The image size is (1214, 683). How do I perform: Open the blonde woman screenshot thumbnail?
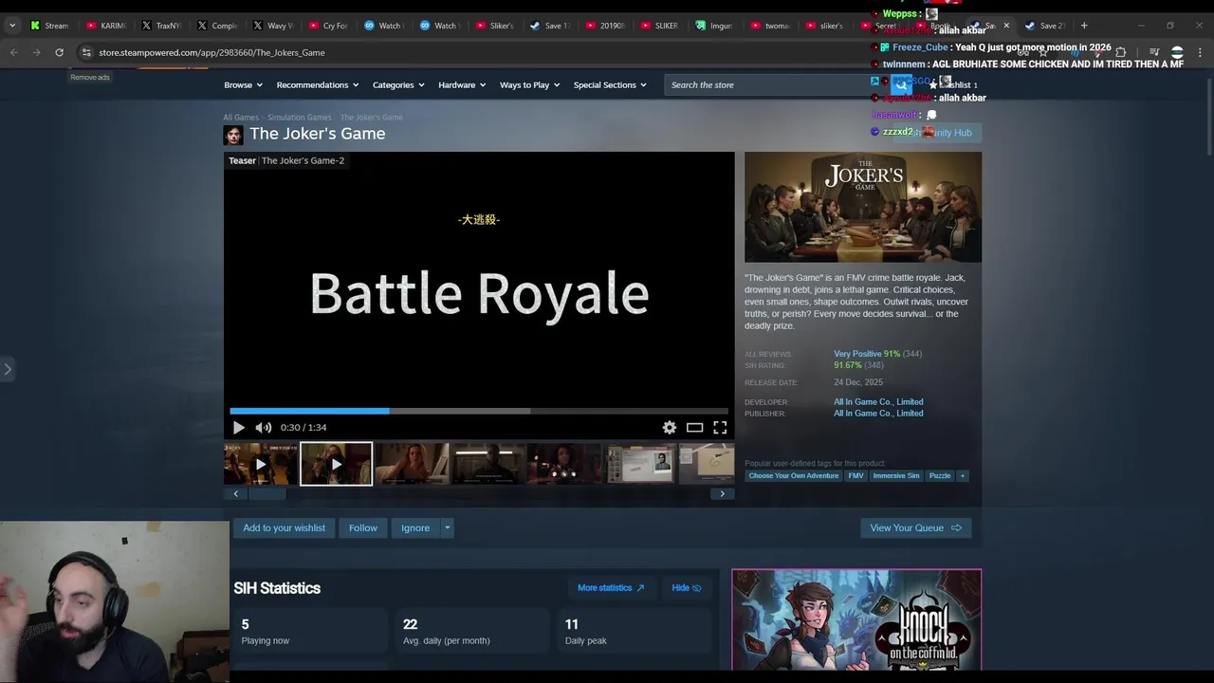(412, 464)
